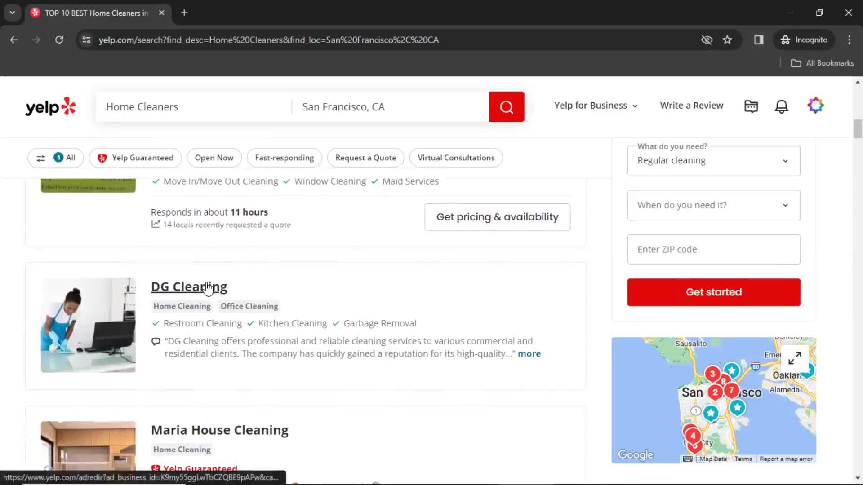Click the DG Cleaning business link
Screen dimensions: 863x485
[189, 287]
